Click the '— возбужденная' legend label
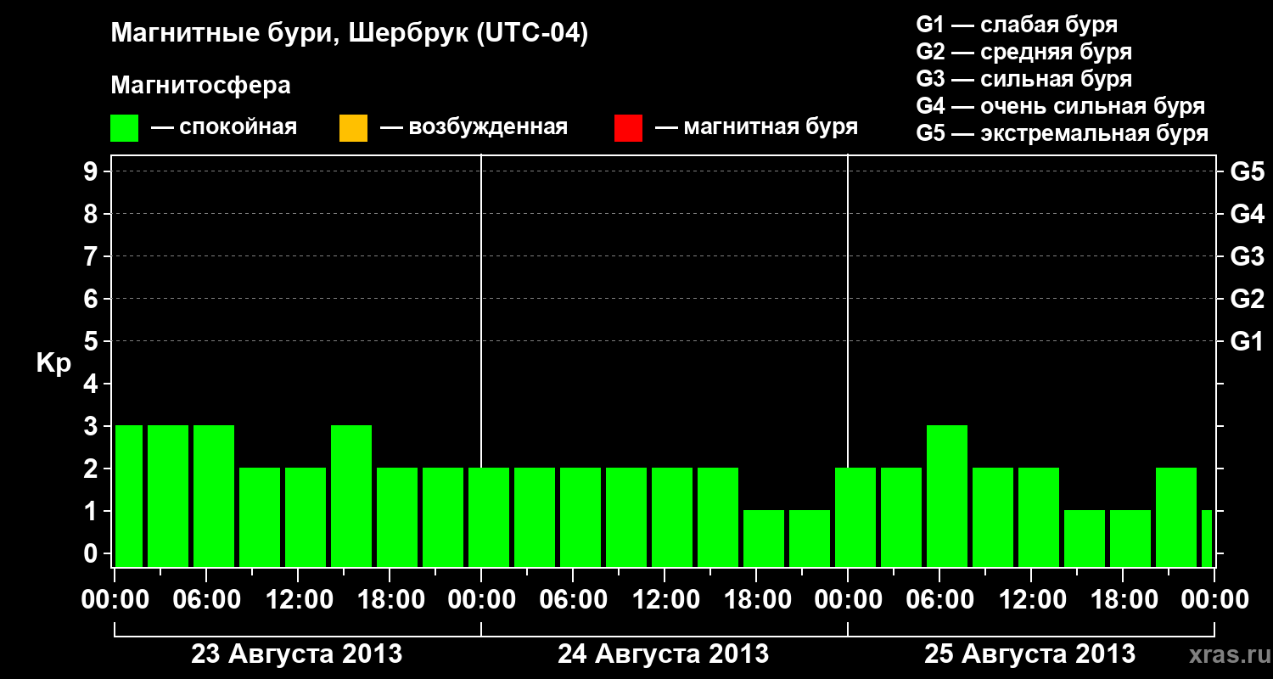1273x679 pixels. click(474, 127)
